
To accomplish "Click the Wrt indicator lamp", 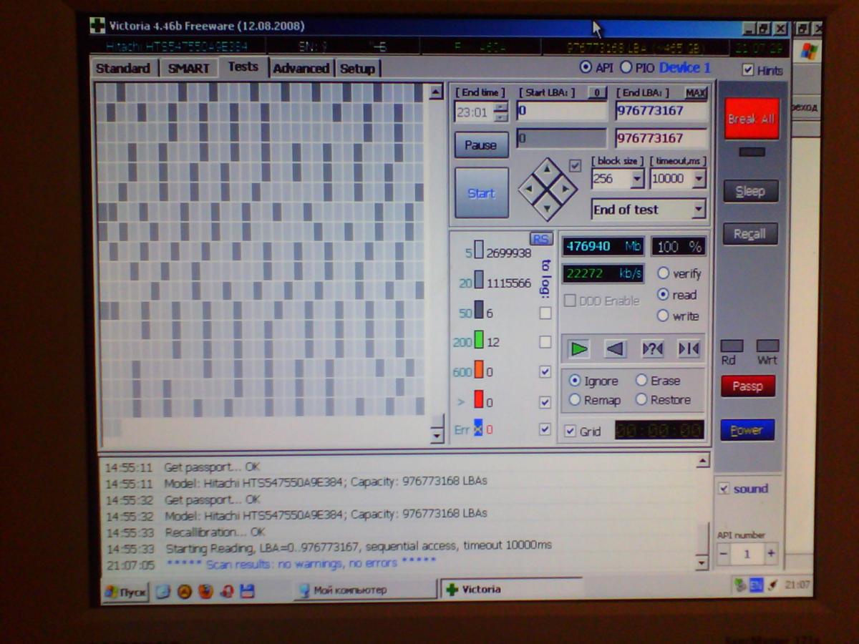I will [767, 346].
